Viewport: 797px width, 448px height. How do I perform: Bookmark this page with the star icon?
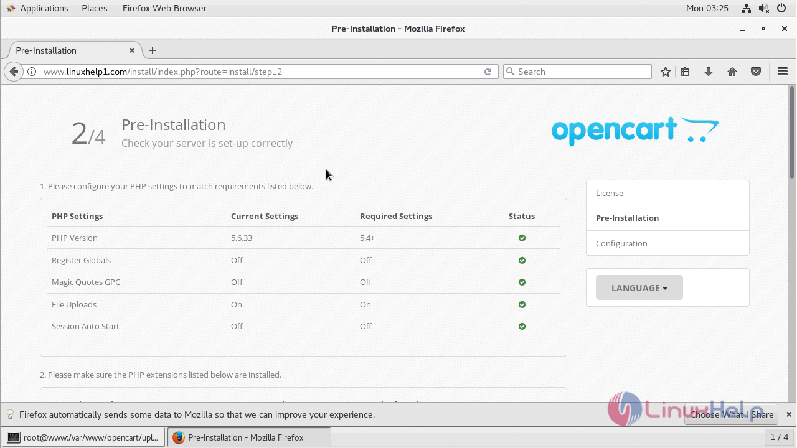[x=666, y=72]
